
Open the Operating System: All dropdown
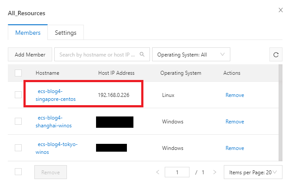pyautogui.click(x=191, y=55)
